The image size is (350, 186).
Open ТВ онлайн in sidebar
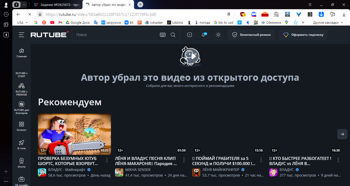coord(22,181)
